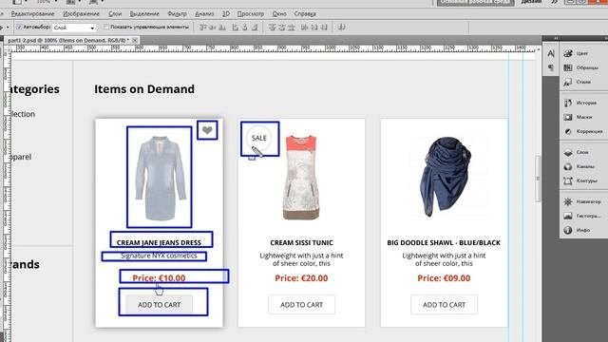Close the part1-2.psd document tab
The width and height of the screenshot is (608, 342).
pos(135,40)
